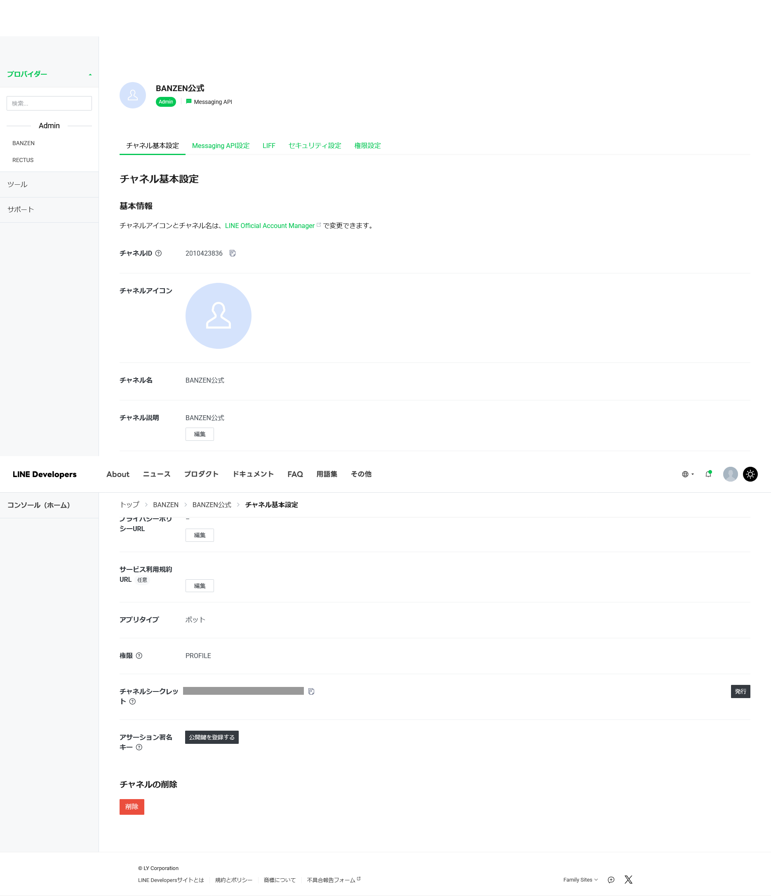Click BANZEN公式 in the breadcrumb
The image size is (771, 896).
[x=212, y=505]
